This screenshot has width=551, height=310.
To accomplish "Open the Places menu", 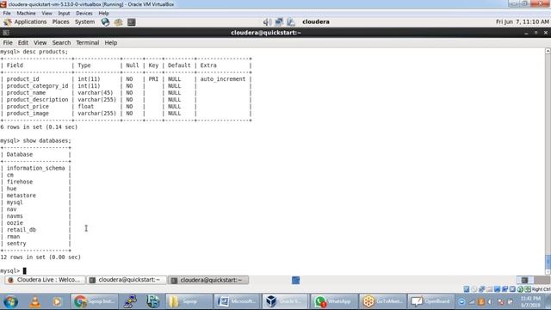I will (x=60, y=22).
